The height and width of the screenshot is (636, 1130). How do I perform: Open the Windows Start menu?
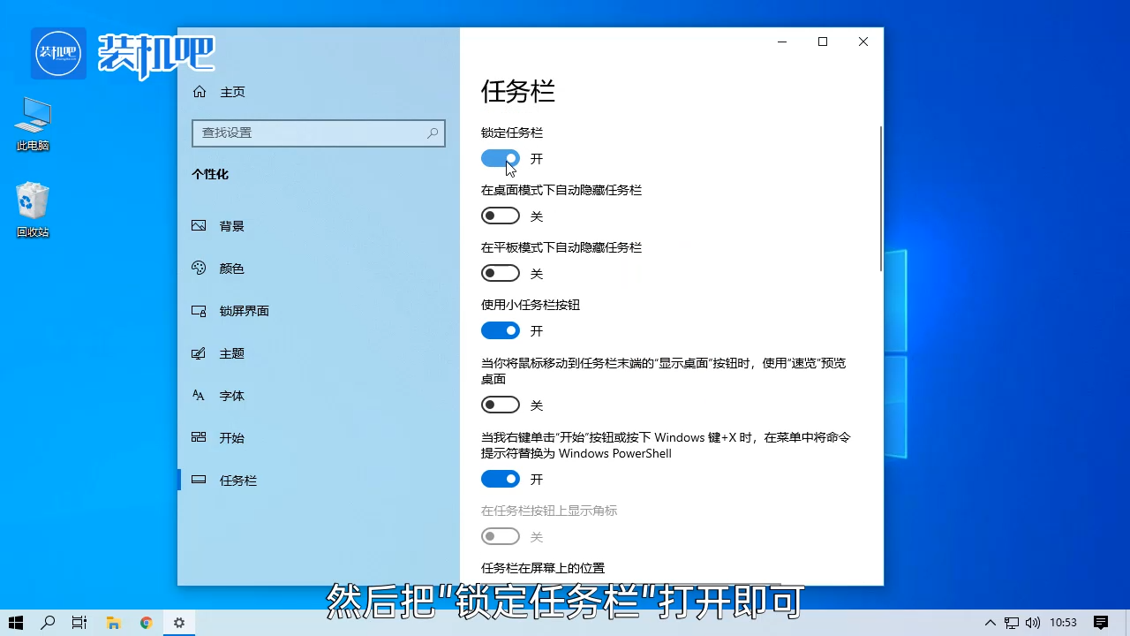point(16,623)
